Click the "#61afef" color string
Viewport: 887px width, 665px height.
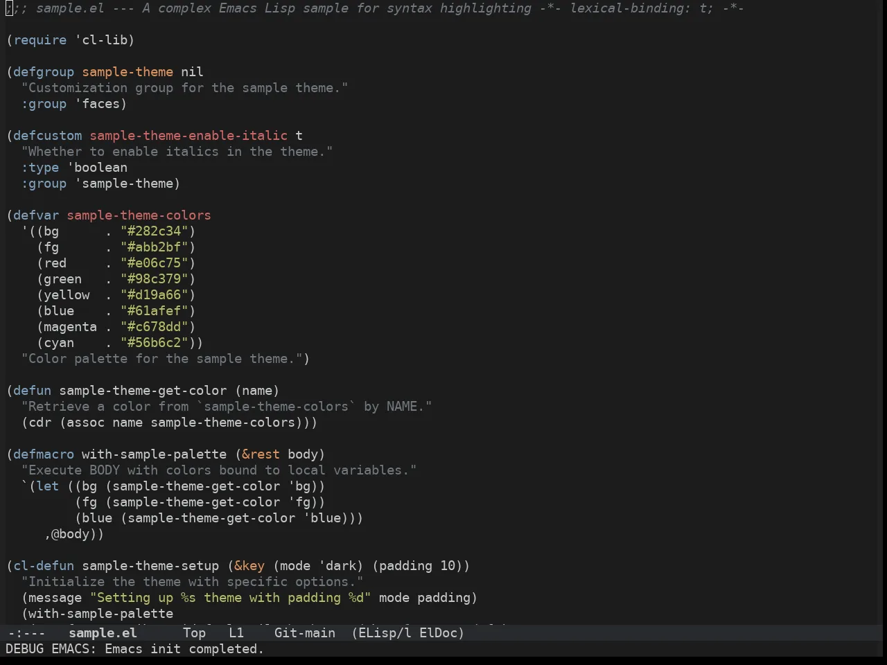pos(155,311)
